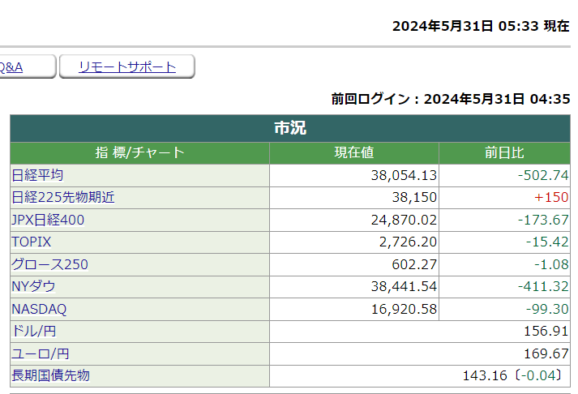Select the 日経225先物期近 link

point(63,197)
